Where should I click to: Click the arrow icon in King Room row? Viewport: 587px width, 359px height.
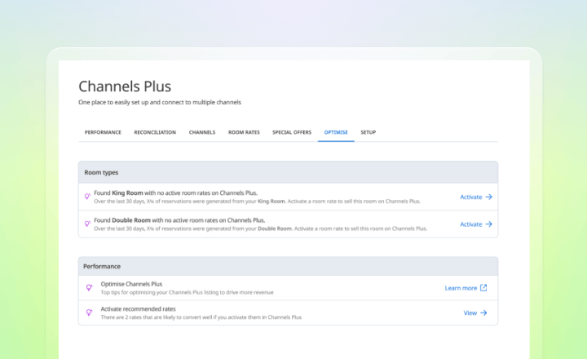(489, 197)
